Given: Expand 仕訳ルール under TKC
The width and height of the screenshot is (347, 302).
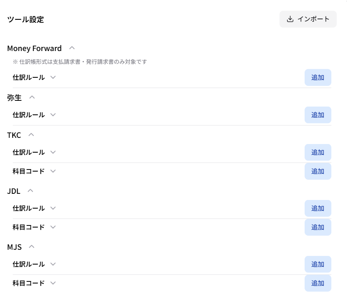Looking at the screenshot, I should [53, 152].
